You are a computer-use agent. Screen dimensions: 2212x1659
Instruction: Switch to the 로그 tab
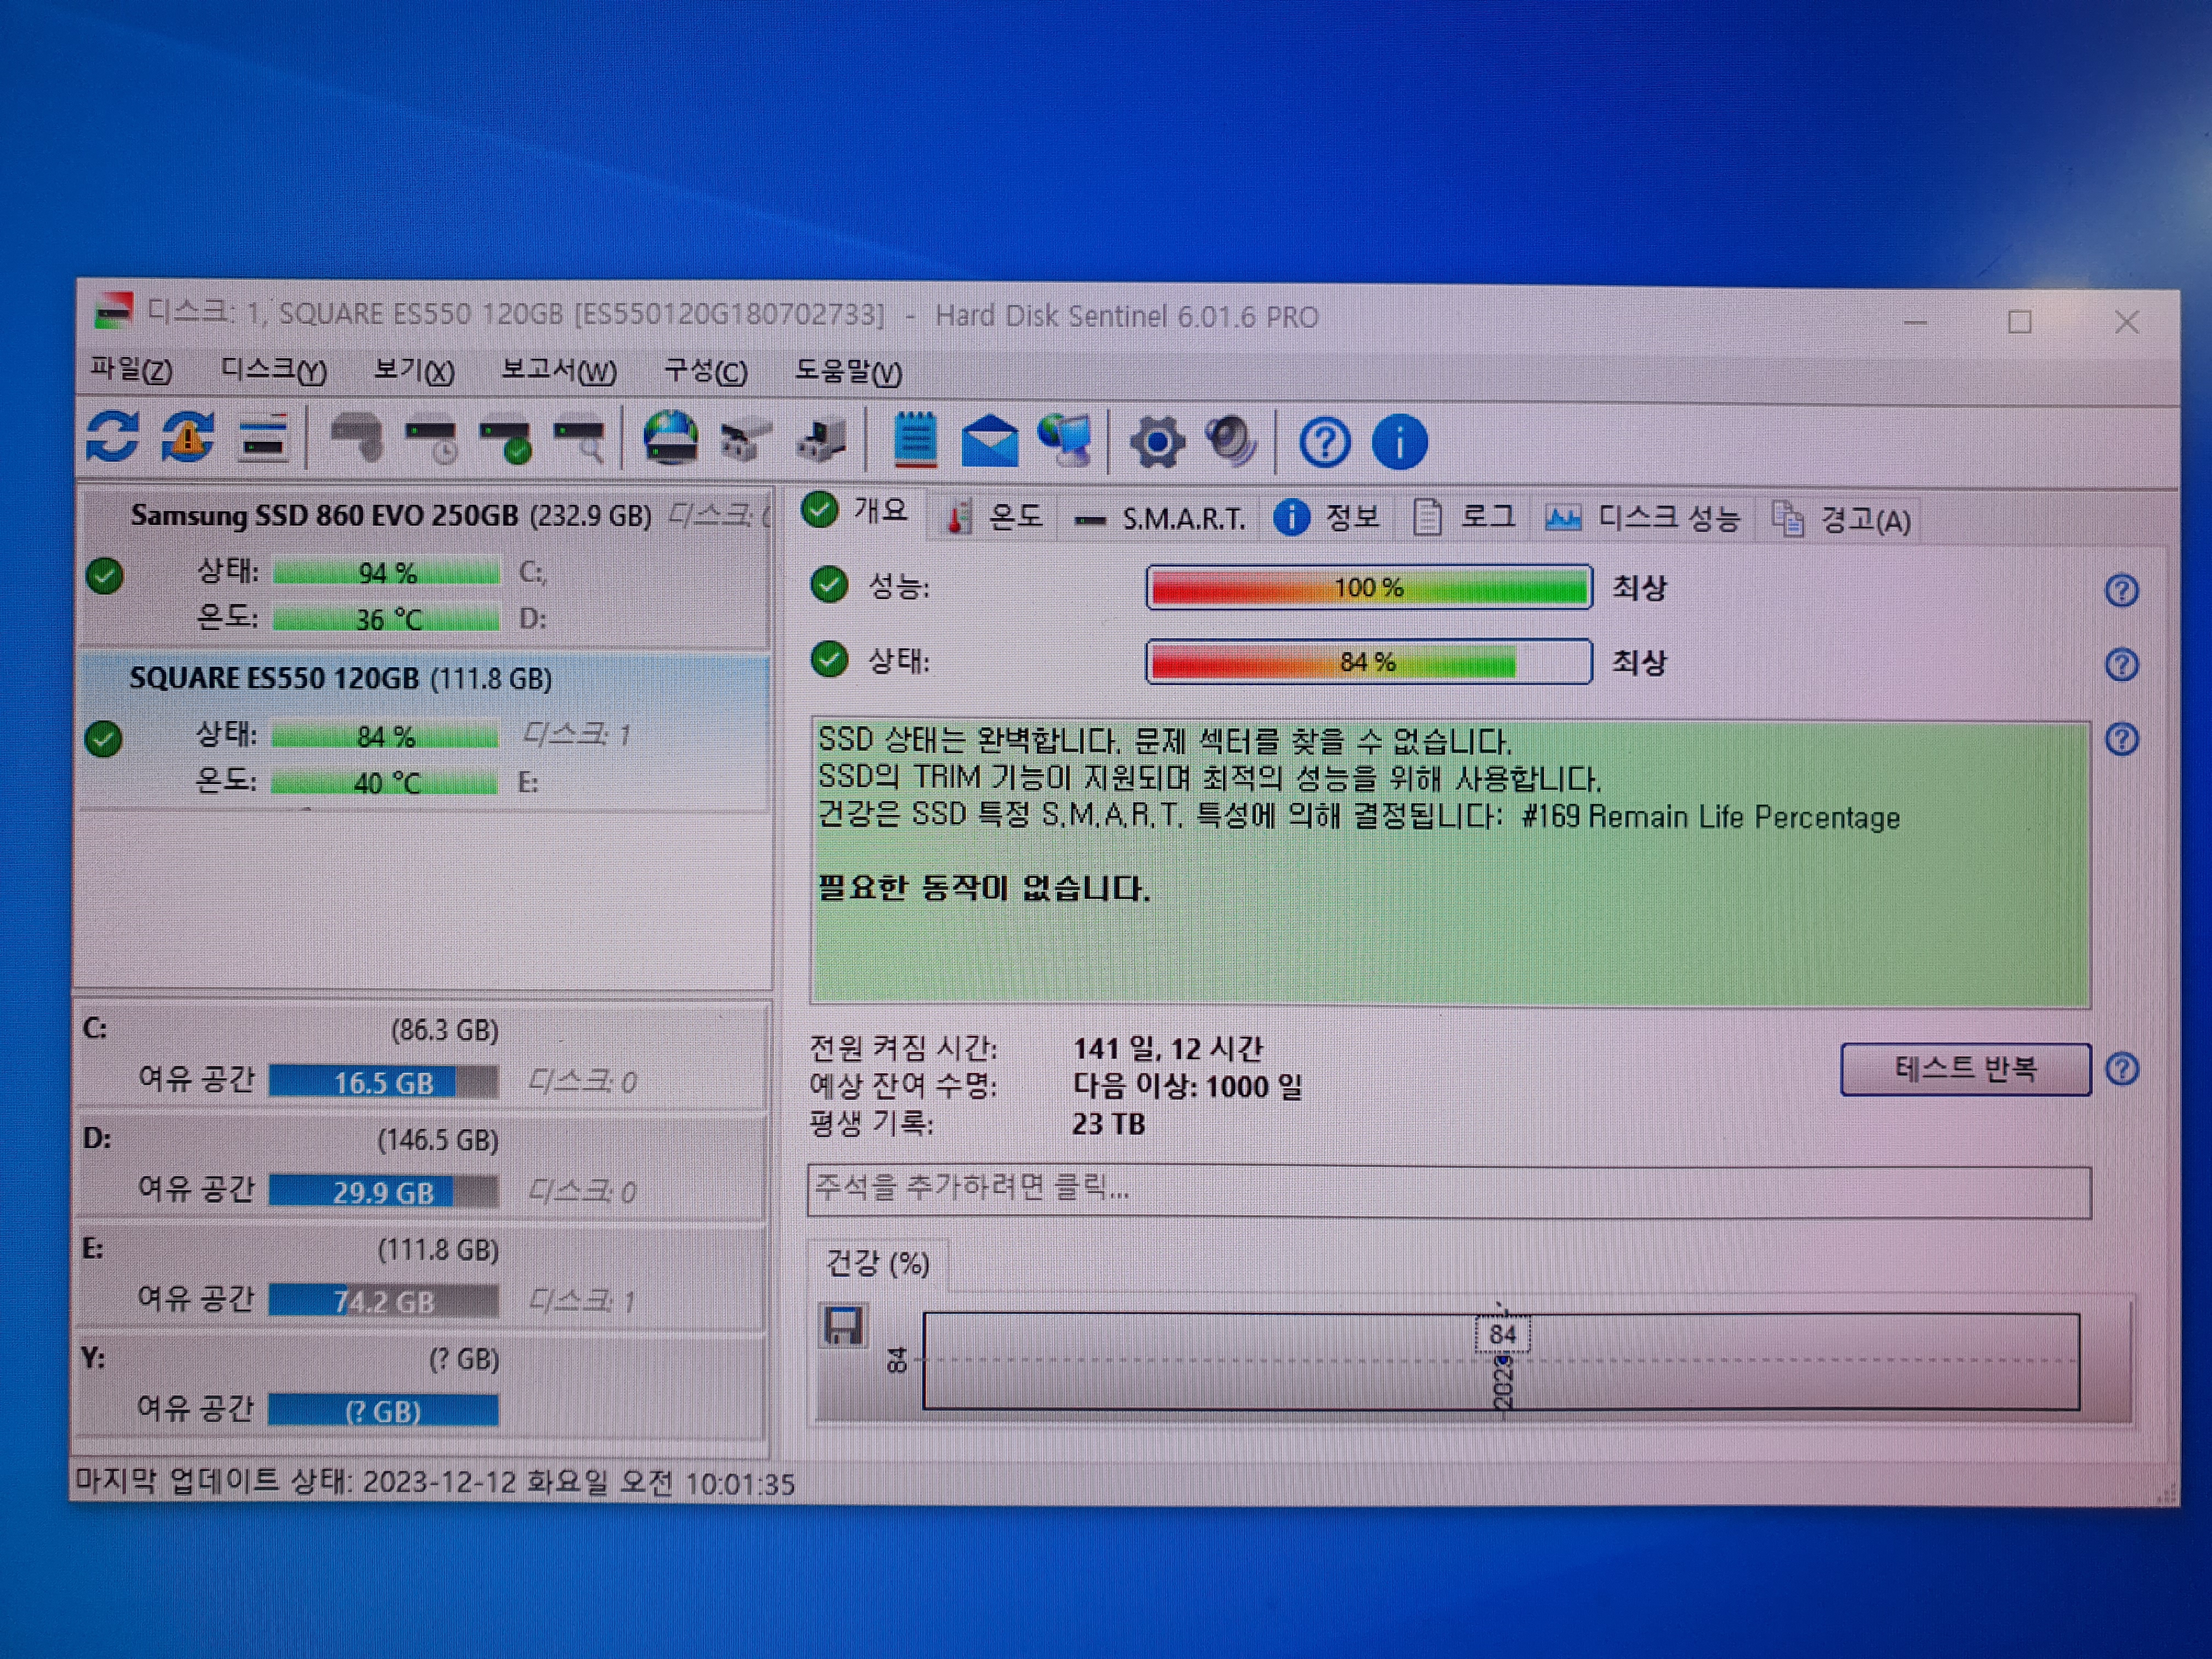[1464, 518]
